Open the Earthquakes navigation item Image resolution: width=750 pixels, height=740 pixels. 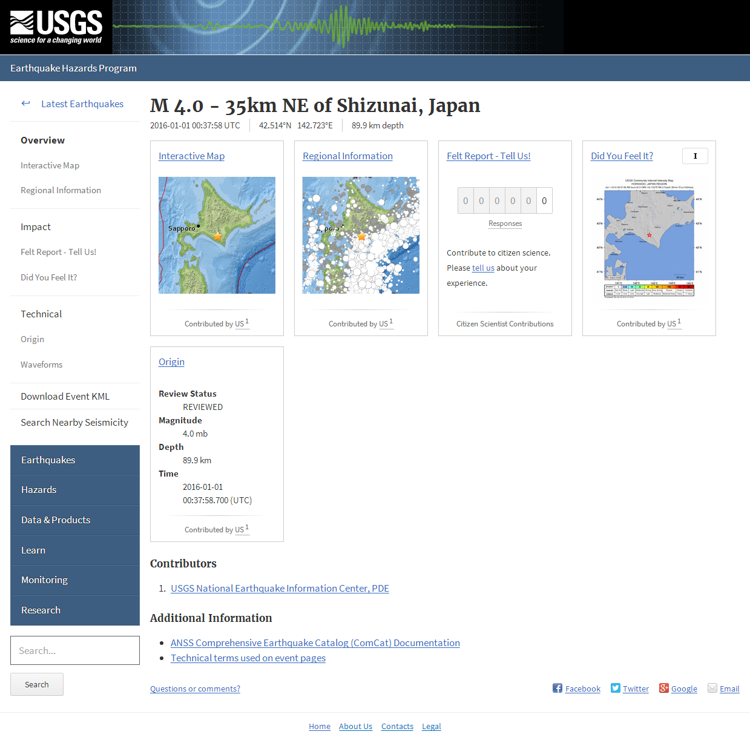pyautogui.click(x=75, y=460)
